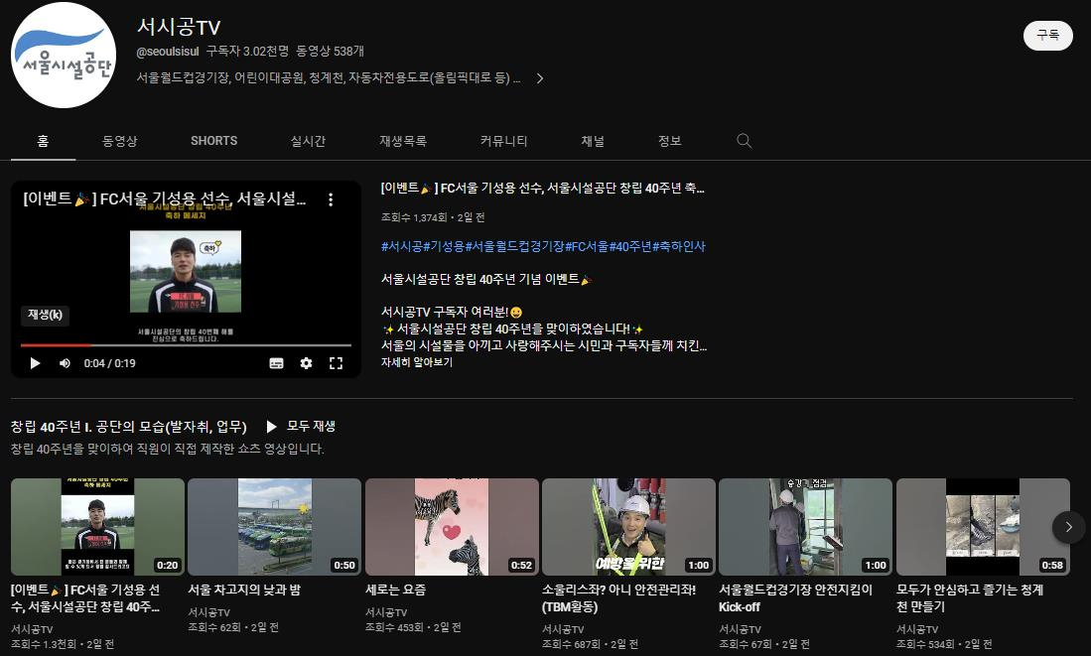The height and width of the screenshot is (656, 1091).
Task: Click the title 서울 차고지의 낮과 밤
Action: point(244,590)
